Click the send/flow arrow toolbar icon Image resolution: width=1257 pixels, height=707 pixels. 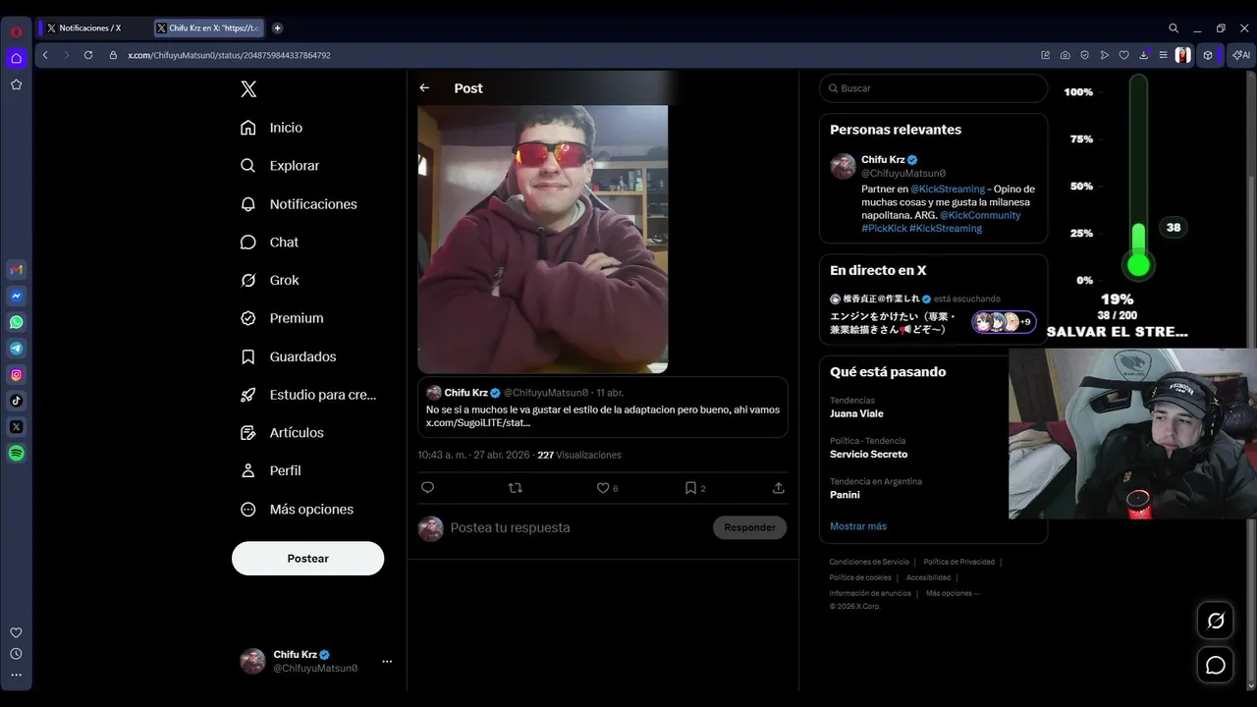pos(1105,55)
